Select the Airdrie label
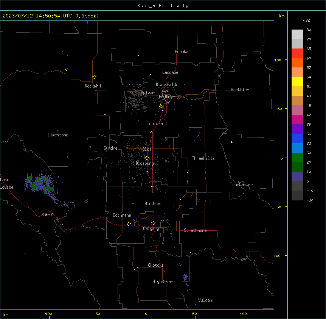The height and width of the screenshot is (319, 326). click(153, 203)
